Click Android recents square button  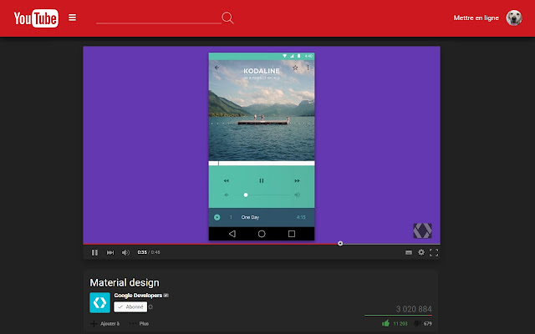pos(292,234)
